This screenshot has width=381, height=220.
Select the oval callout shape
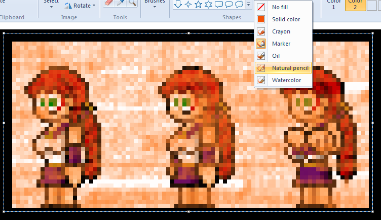(228, 5)
